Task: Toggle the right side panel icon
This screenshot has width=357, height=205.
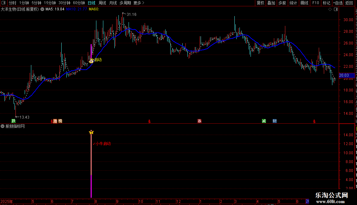Action: coord(336,9)
